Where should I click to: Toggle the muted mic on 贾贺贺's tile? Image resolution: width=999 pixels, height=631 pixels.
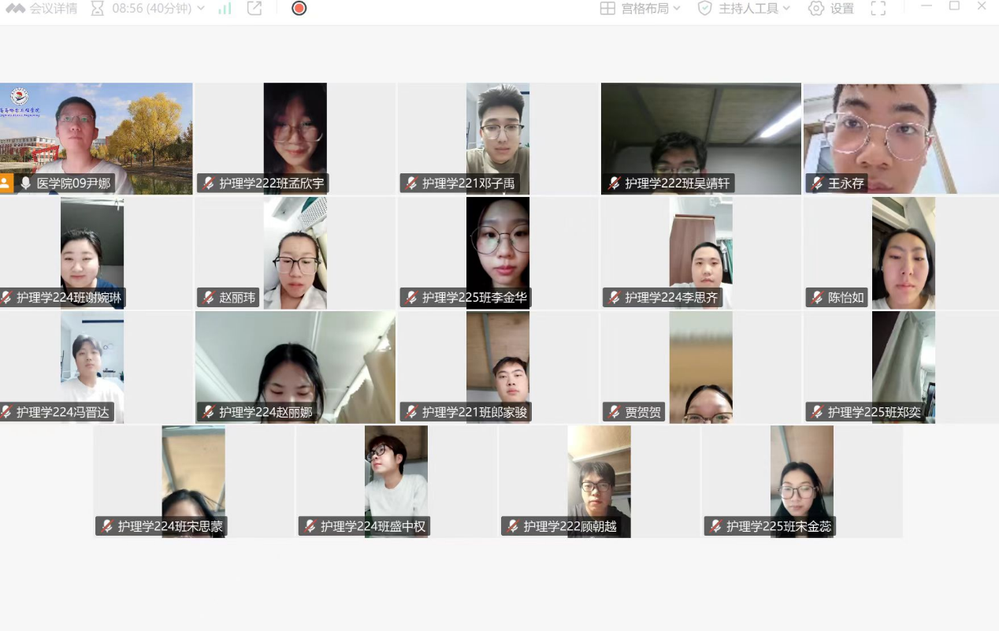(615, 412)
